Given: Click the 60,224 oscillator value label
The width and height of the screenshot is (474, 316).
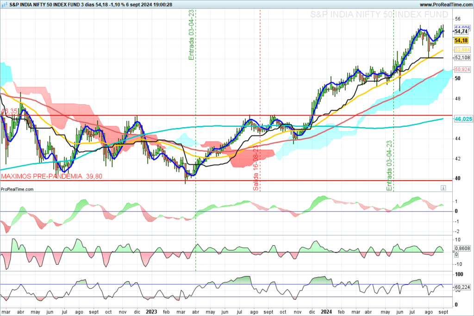Looking at the screenshot, I should click(462, 287).
